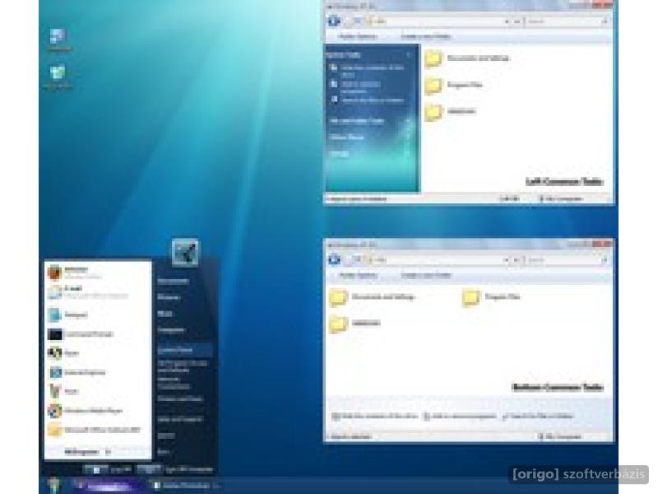Open Program Files folder in top window

click(454, 86)
